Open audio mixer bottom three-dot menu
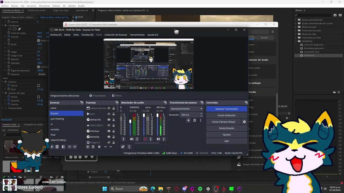The height and width of the screenshot is (193, 344). 129,147
